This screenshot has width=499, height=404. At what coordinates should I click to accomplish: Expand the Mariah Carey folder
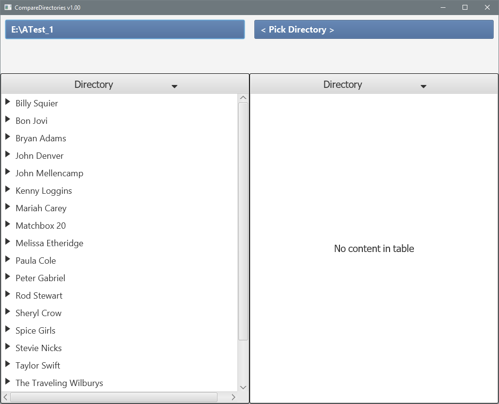pos(8,207)
